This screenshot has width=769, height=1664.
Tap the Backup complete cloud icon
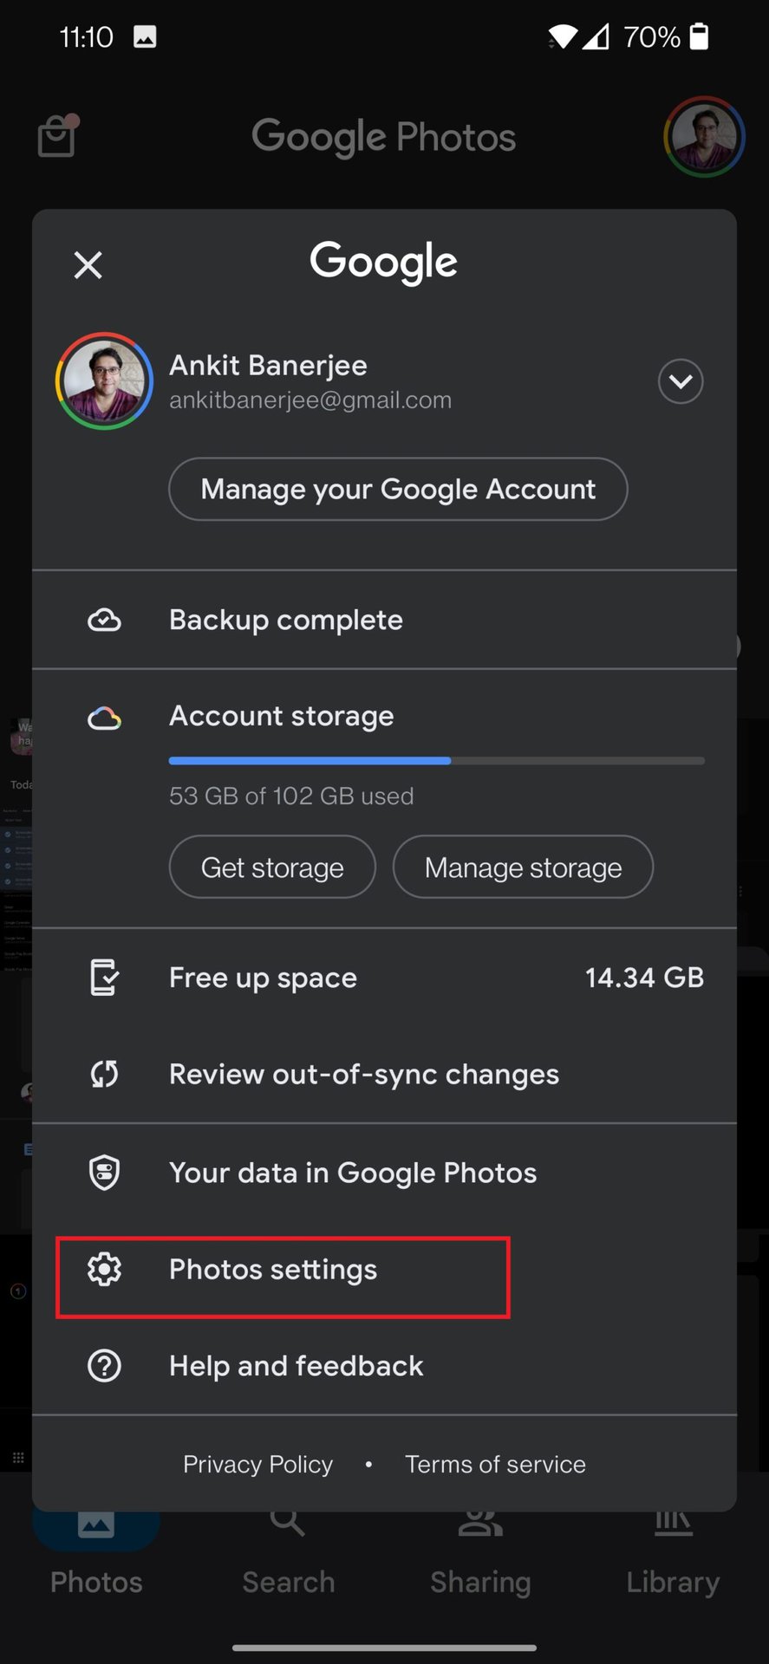click(104, 621)
